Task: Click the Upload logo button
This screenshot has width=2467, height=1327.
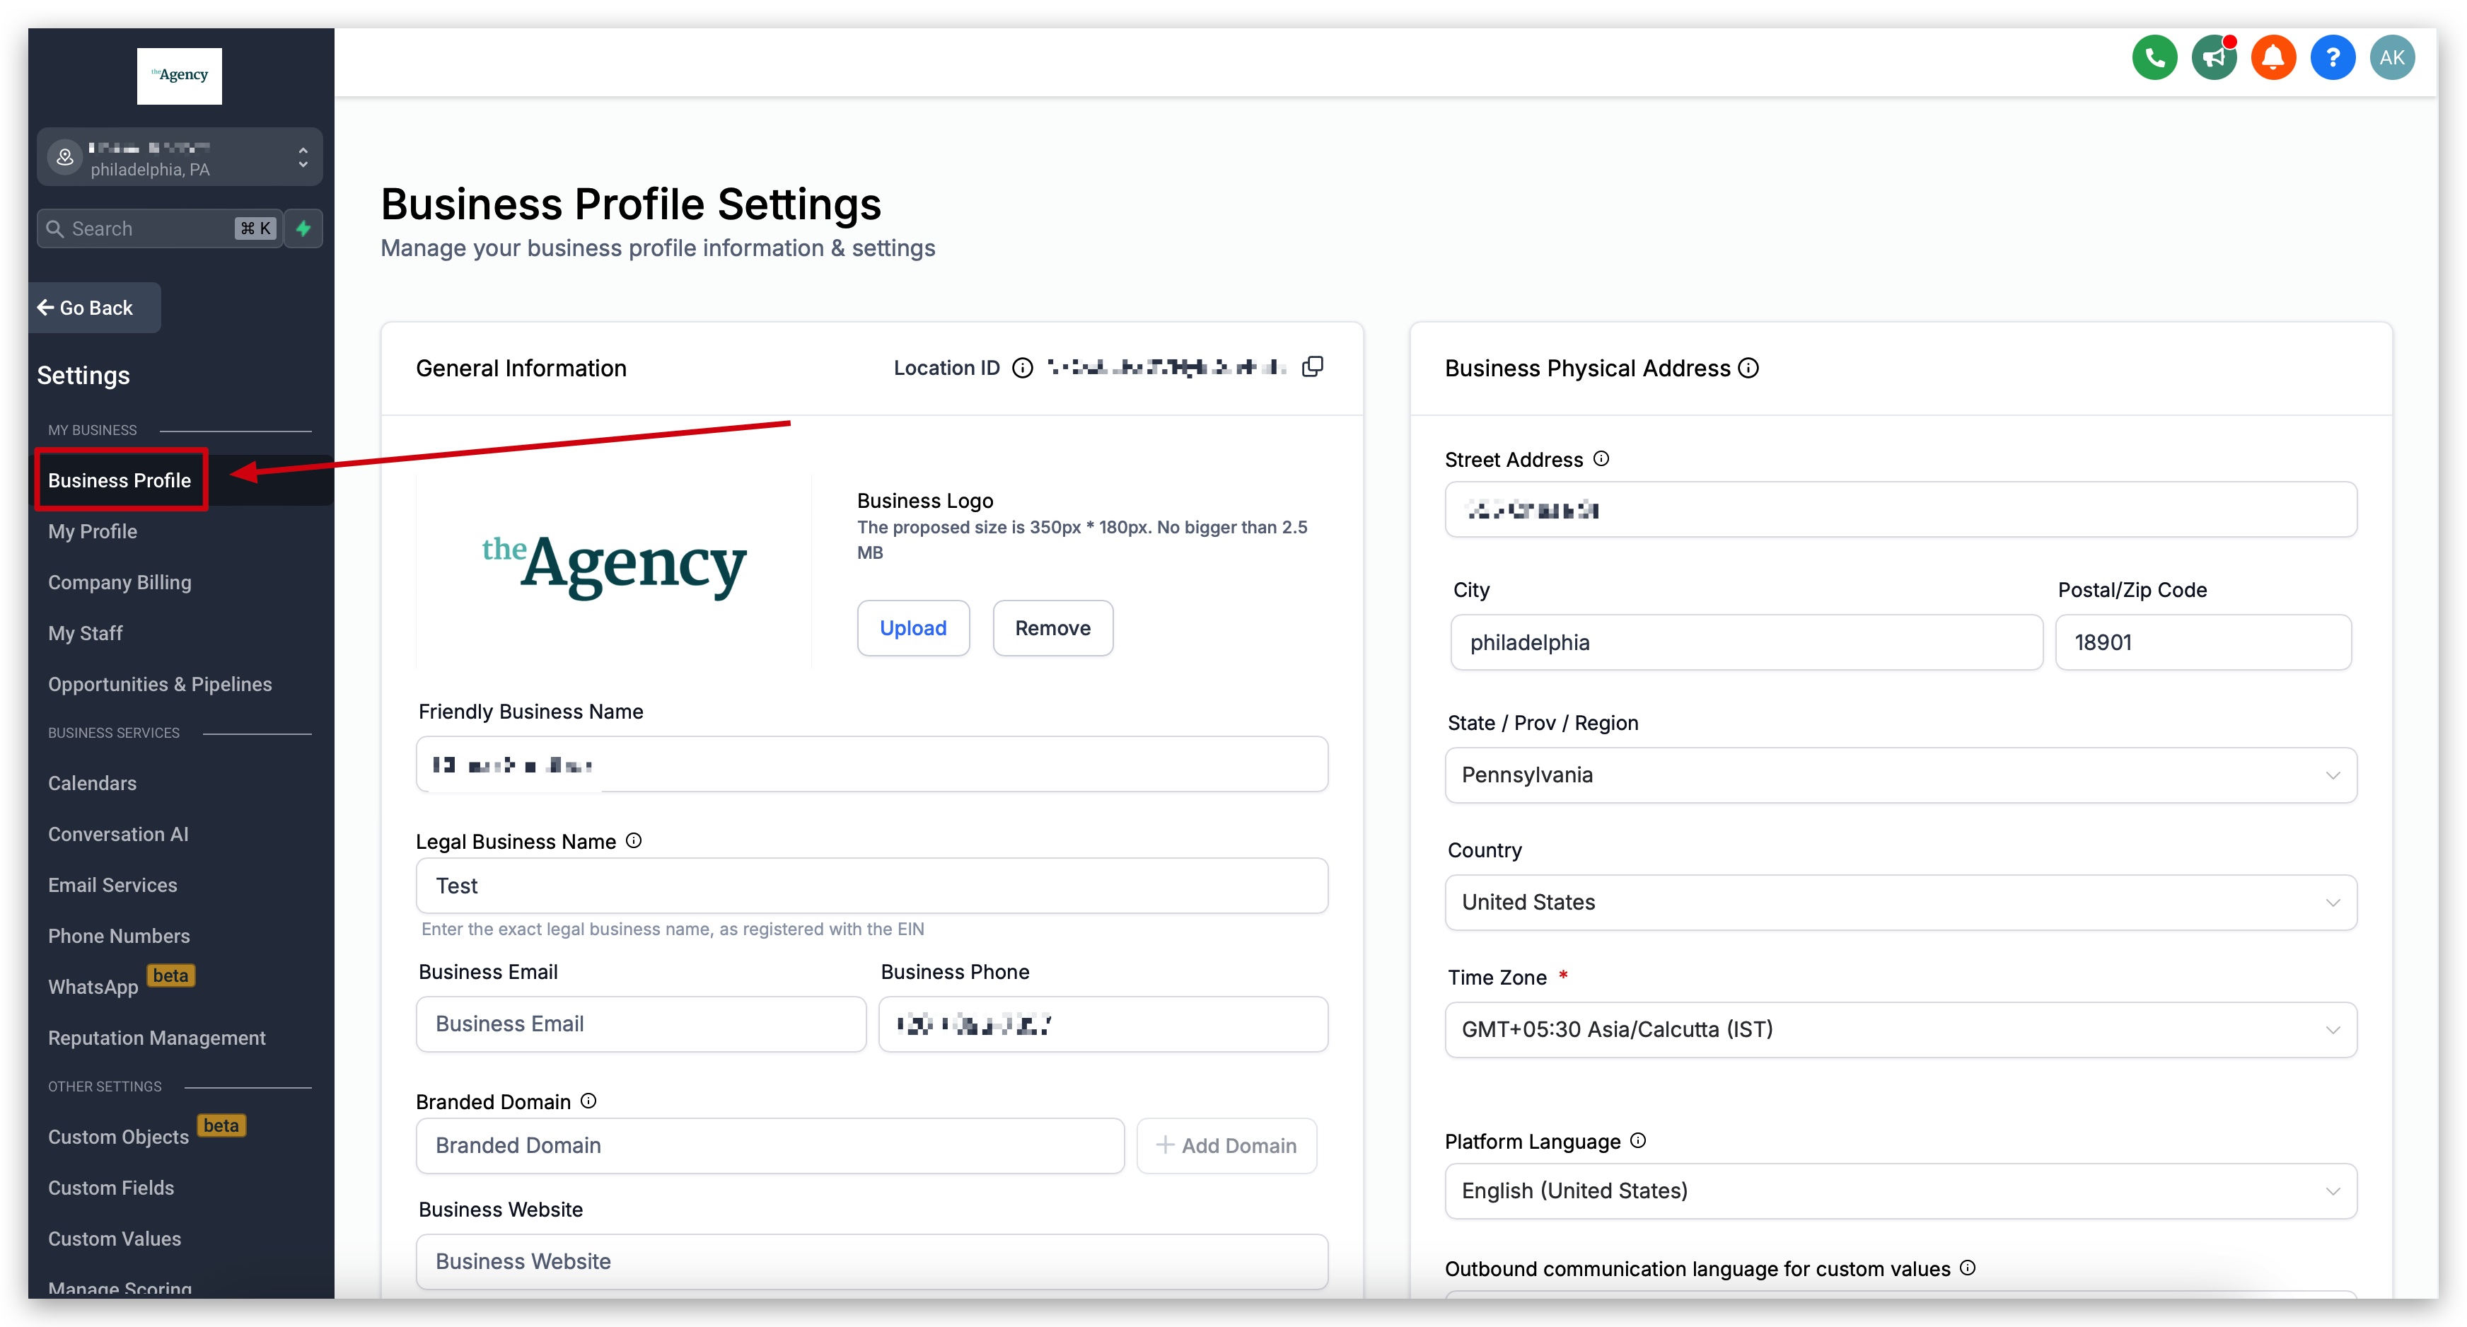Action: click(x=912, y=627)
